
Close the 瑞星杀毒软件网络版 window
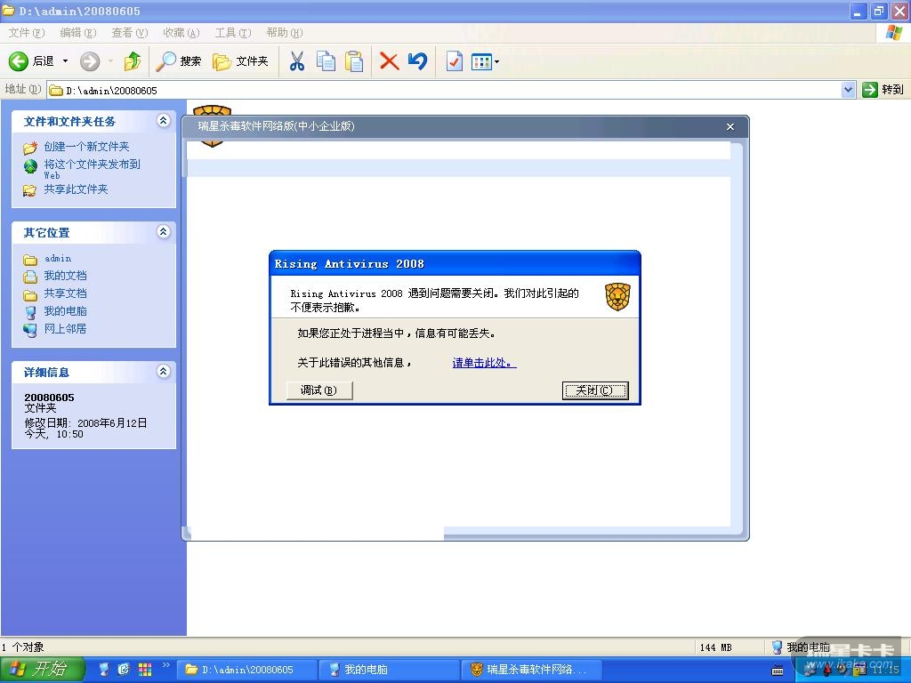tap(730, 126)
